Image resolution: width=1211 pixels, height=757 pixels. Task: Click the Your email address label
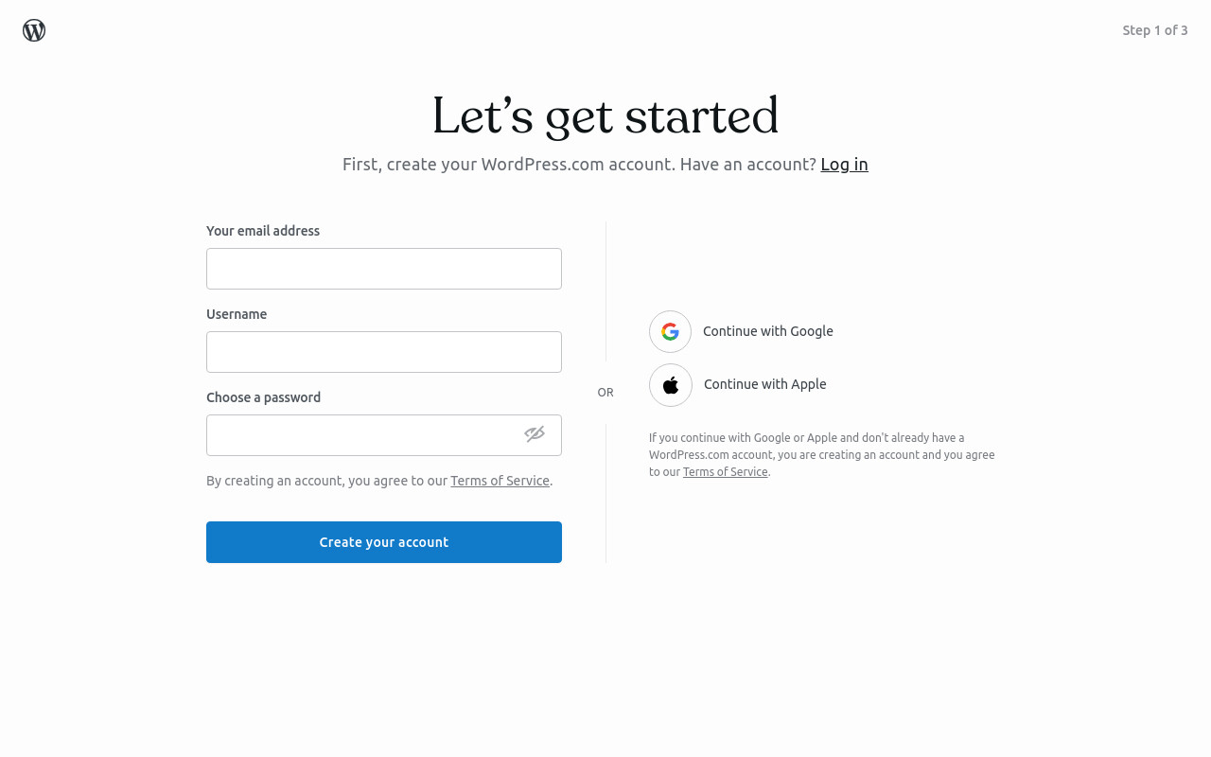pos(263,231)
